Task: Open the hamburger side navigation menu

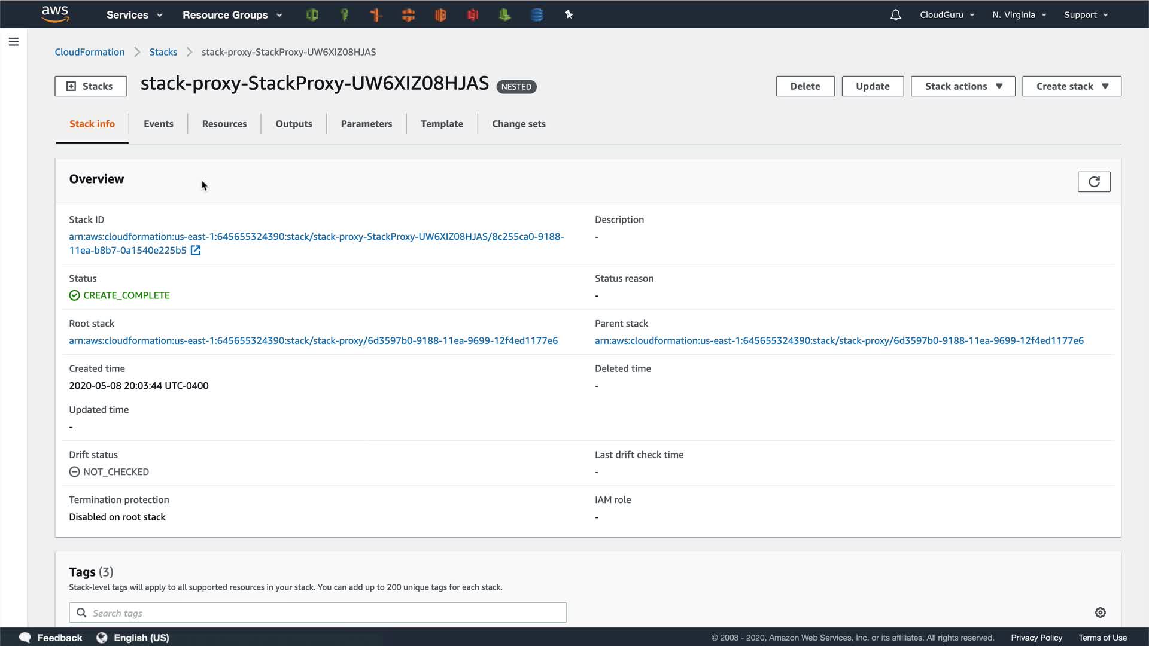Action: tap(13, 42)
